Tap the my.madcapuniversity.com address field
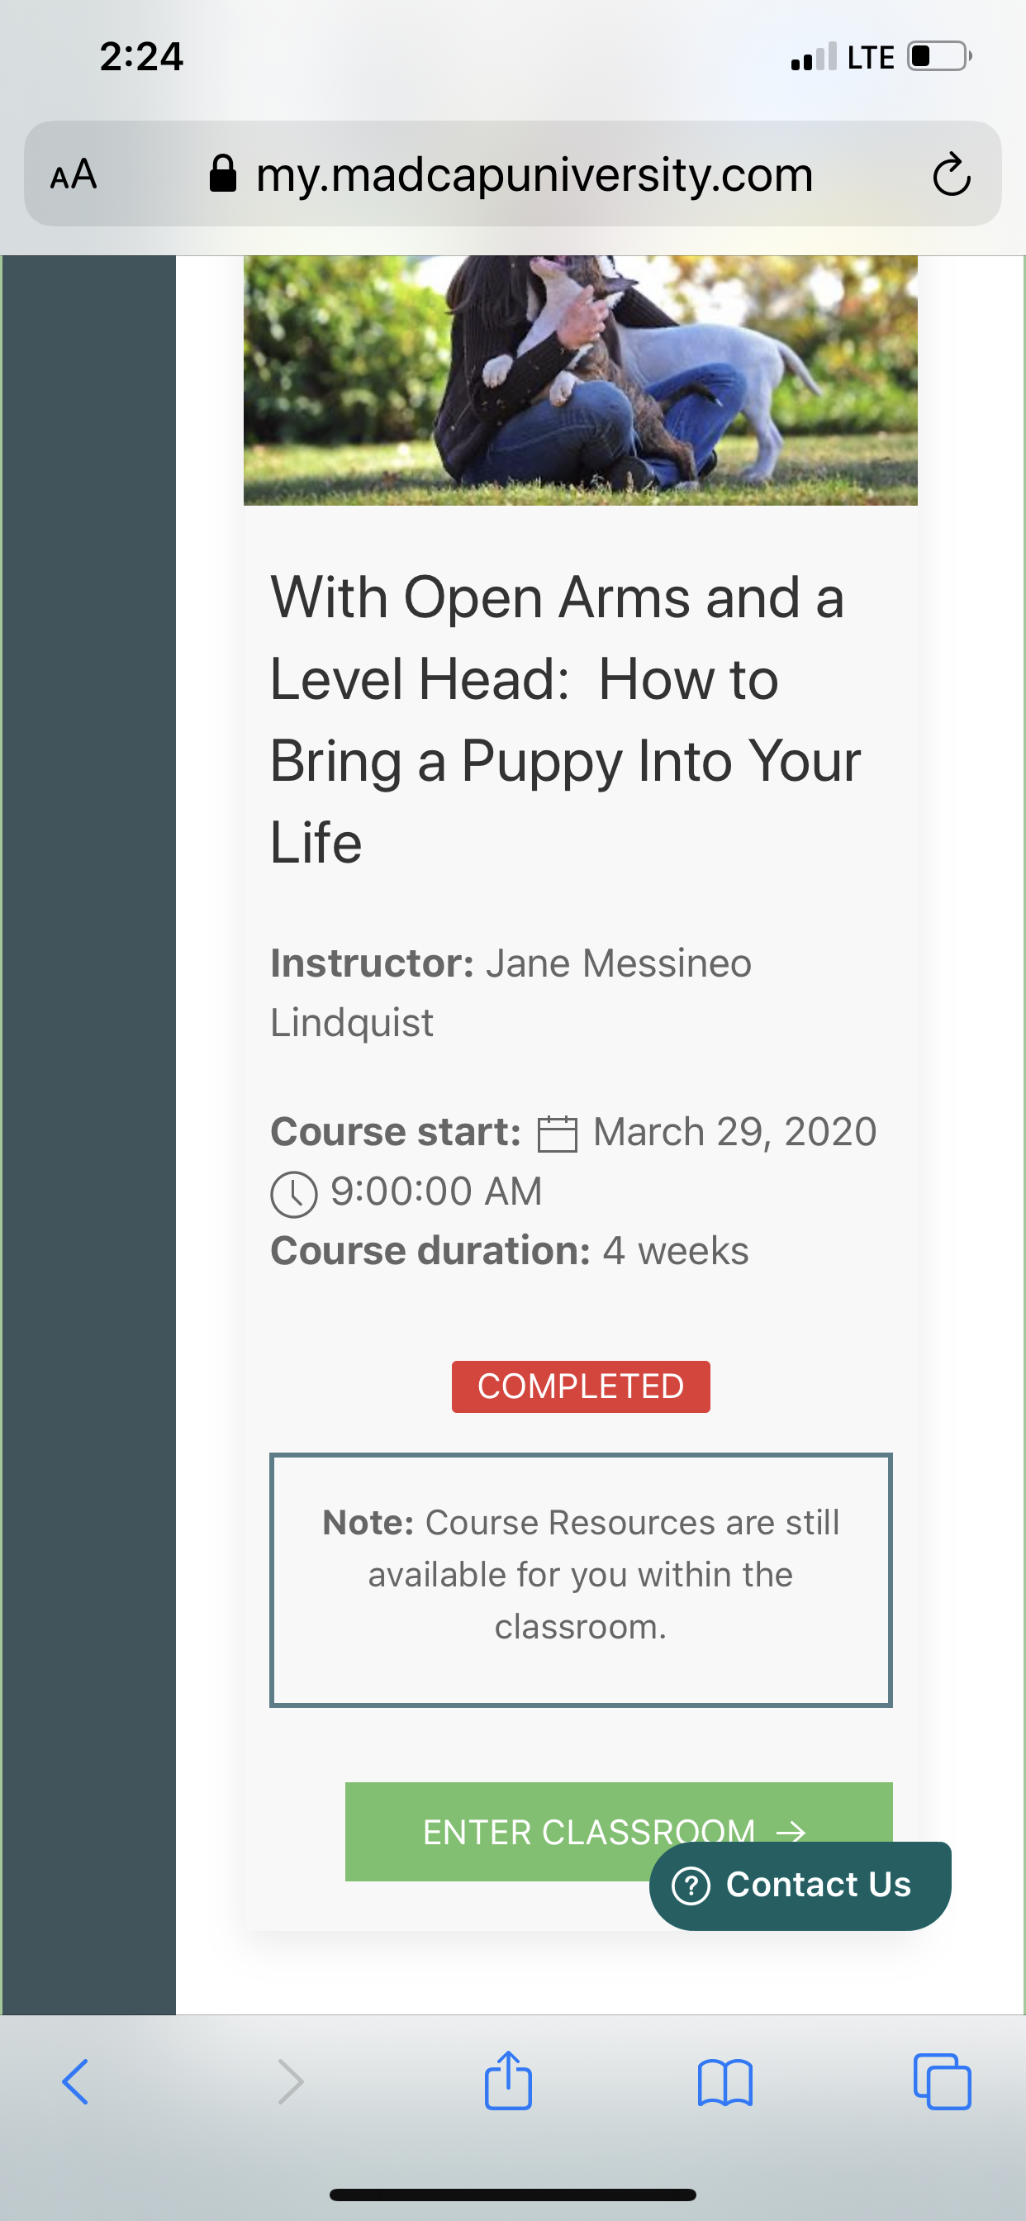 [x=534, y=175]
